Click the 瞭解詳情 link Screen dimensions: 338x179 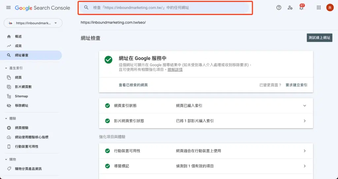point(175,70)
